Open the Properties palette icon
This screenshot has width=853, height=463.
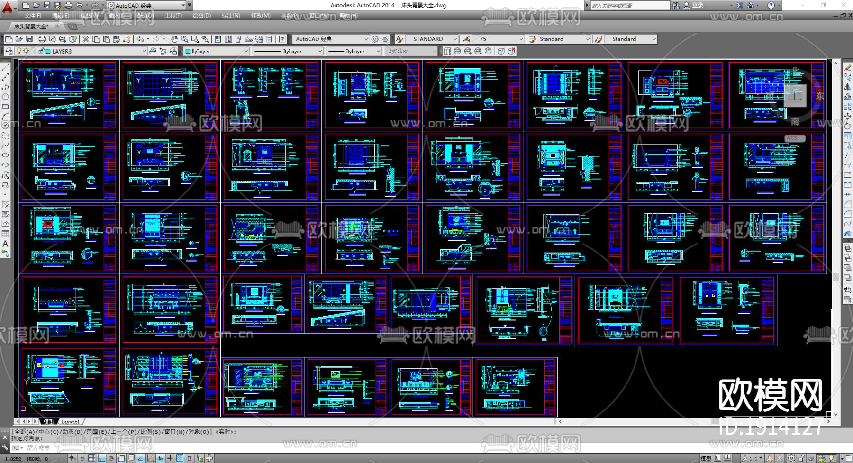[x=218, y=39]
